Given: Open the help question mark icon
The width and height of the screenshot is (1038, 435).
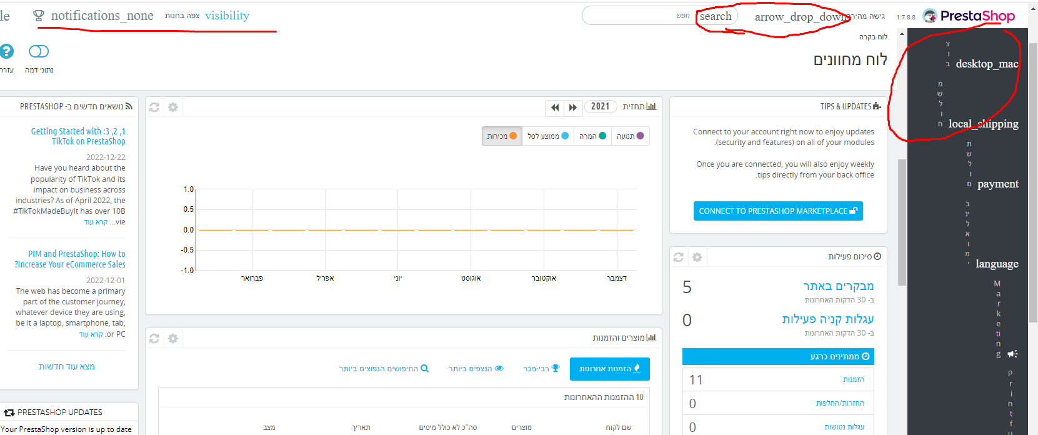Looking at the screenshot, I should tap(6, 51).
